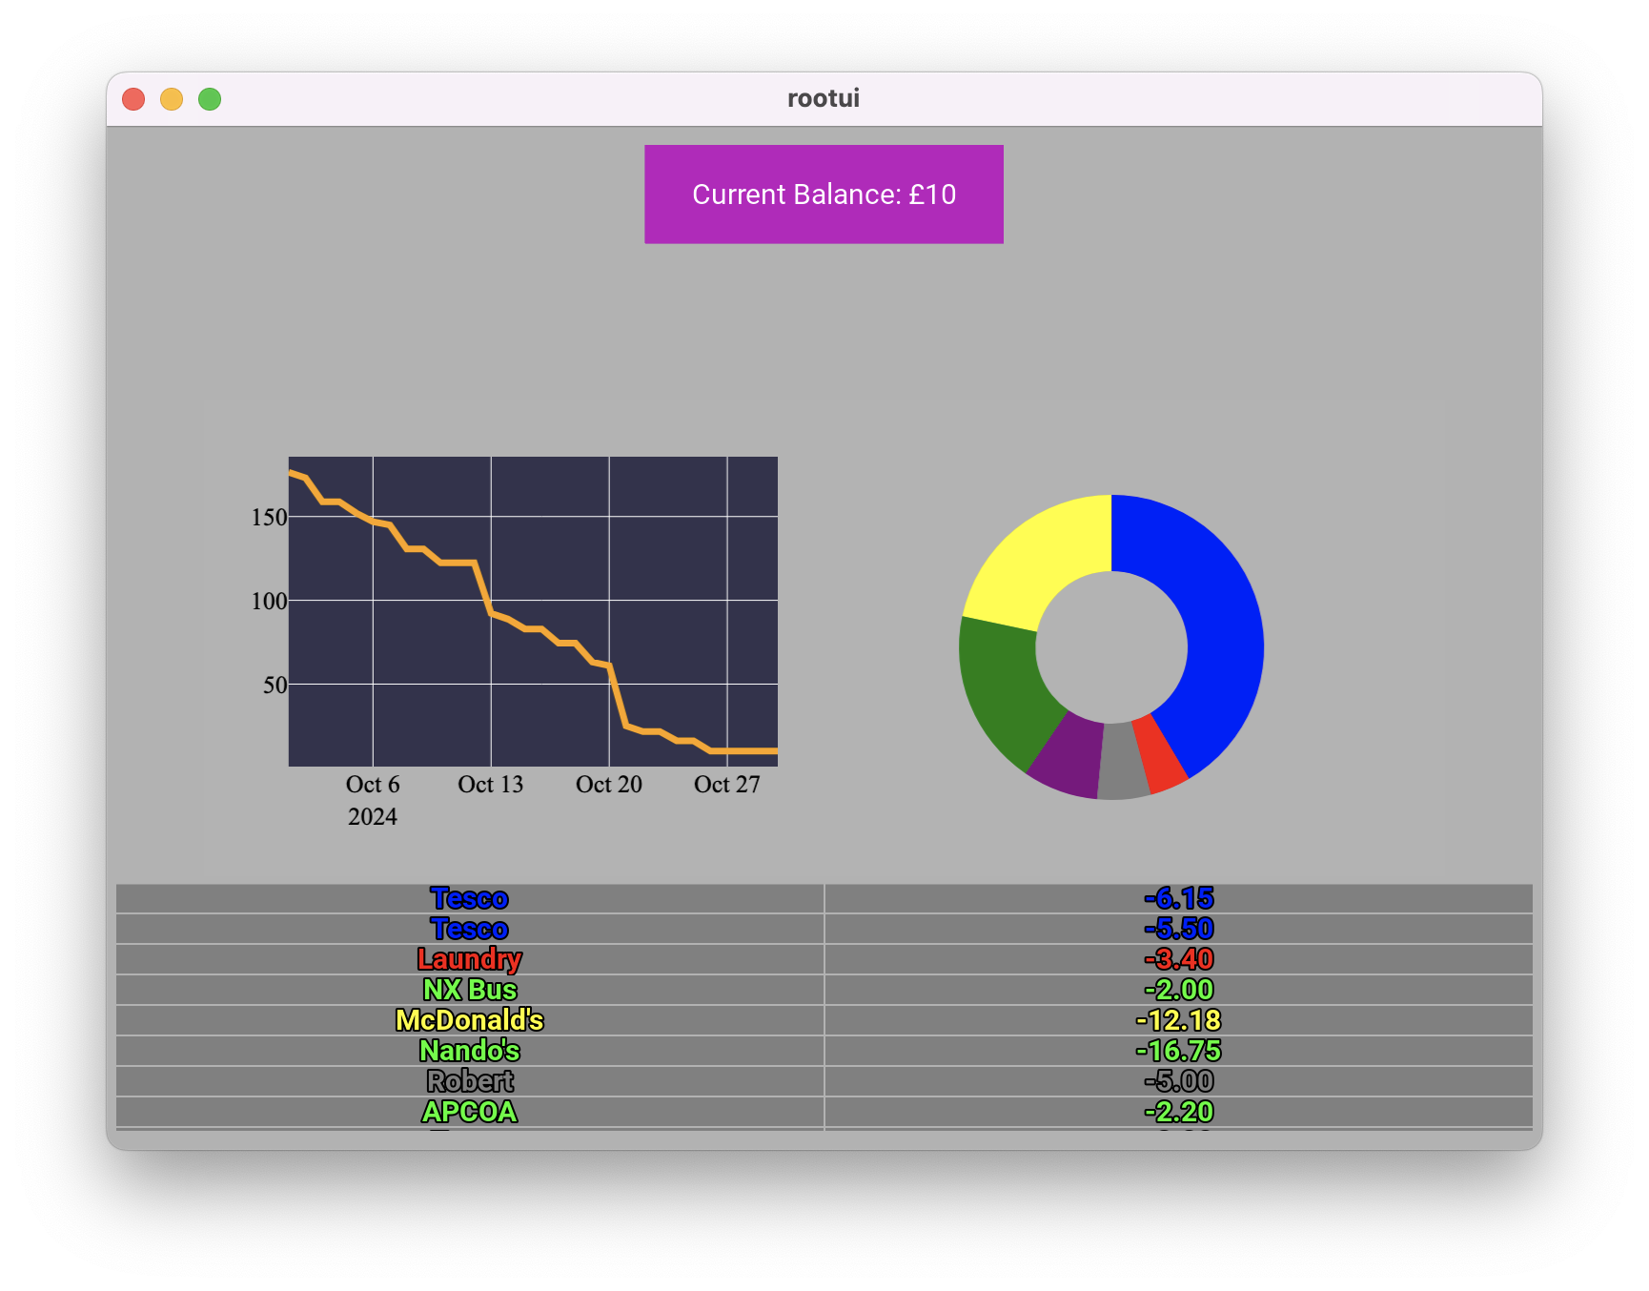Click the Oct 13 date label on the chart axis
Screen dimensions: 1649x1291
coord(491,785)
